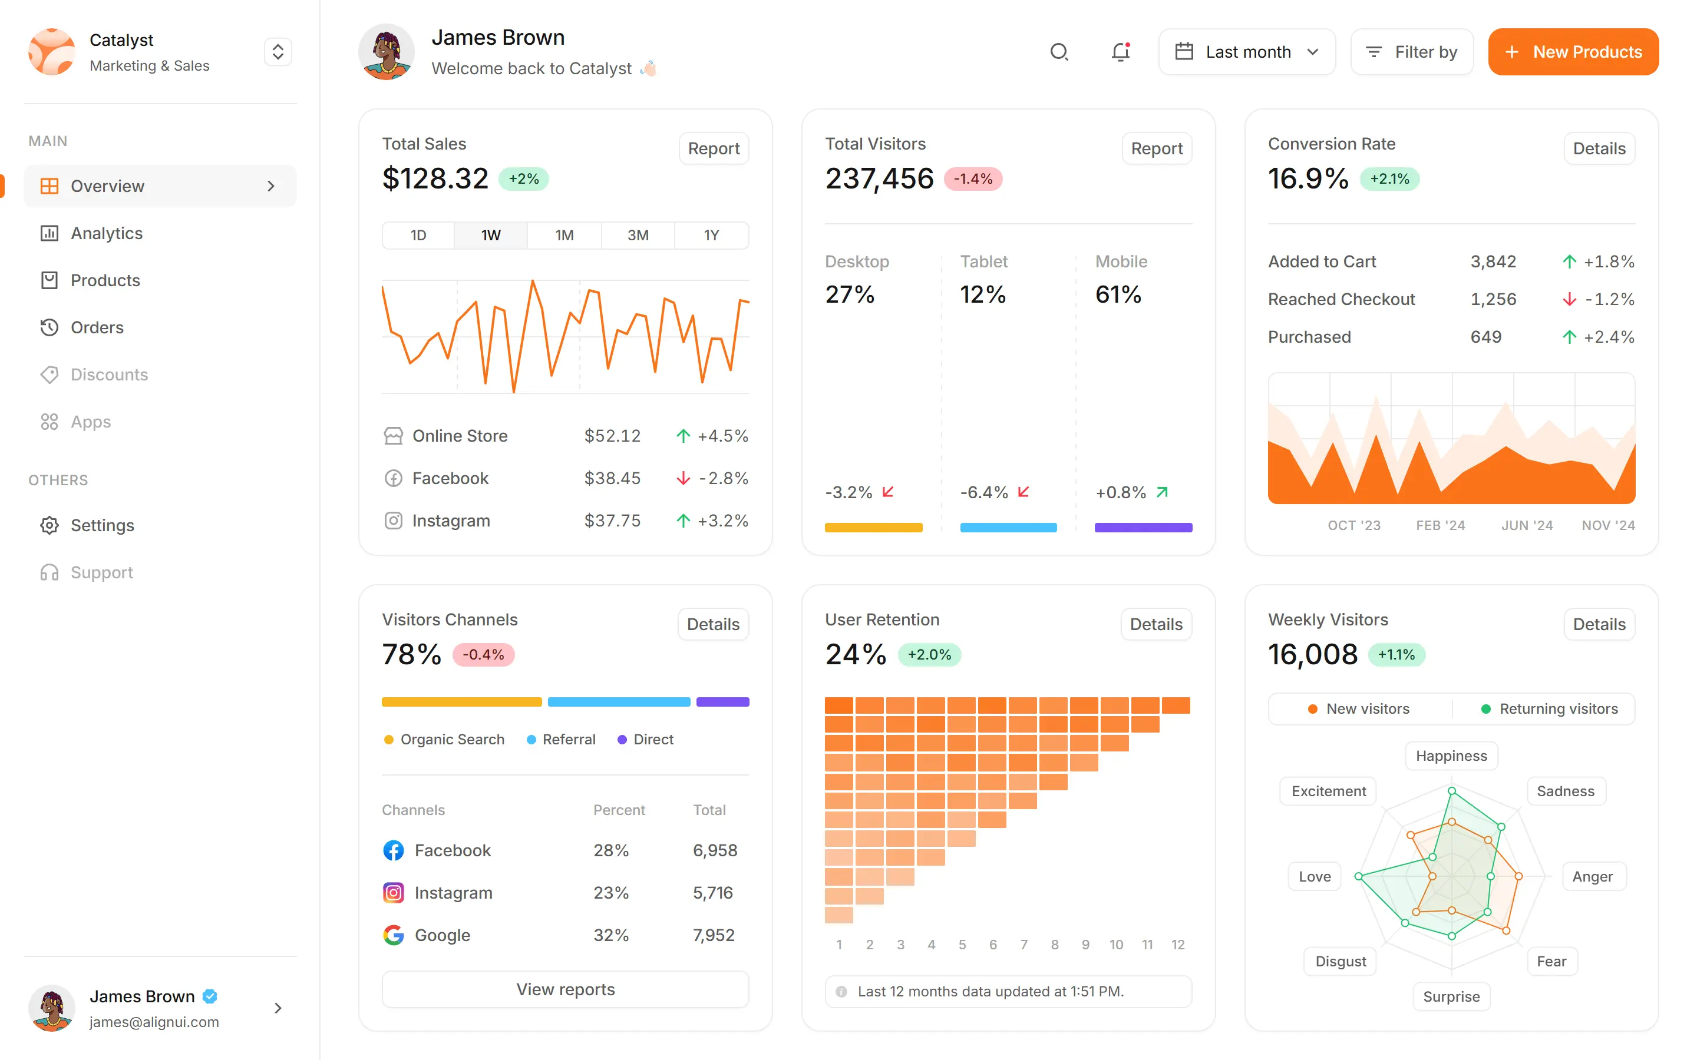1697x1060 pixels.
Task: Open the notifications bell
Action: pos(1121,52)
